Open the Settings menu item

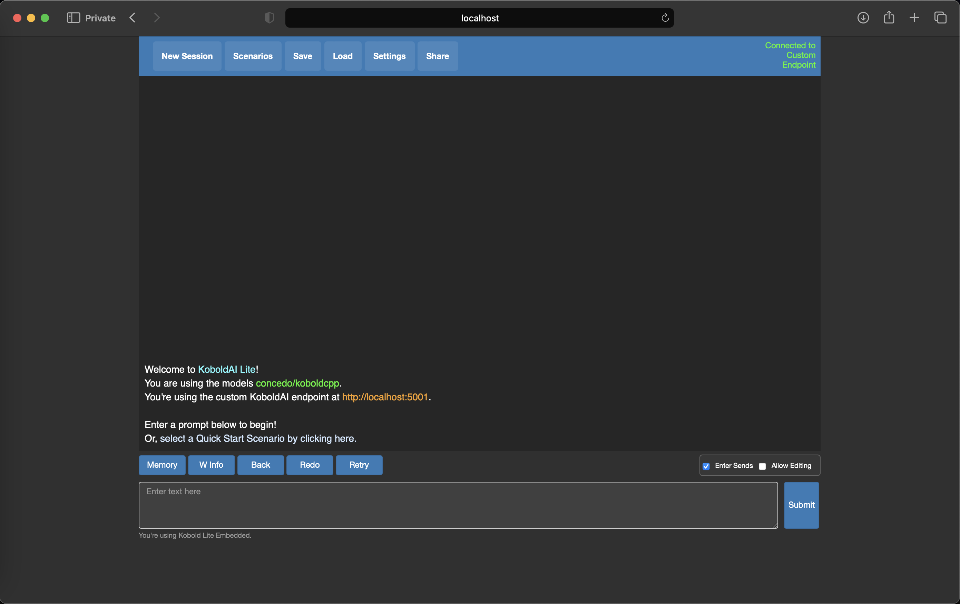click(389, 56)
